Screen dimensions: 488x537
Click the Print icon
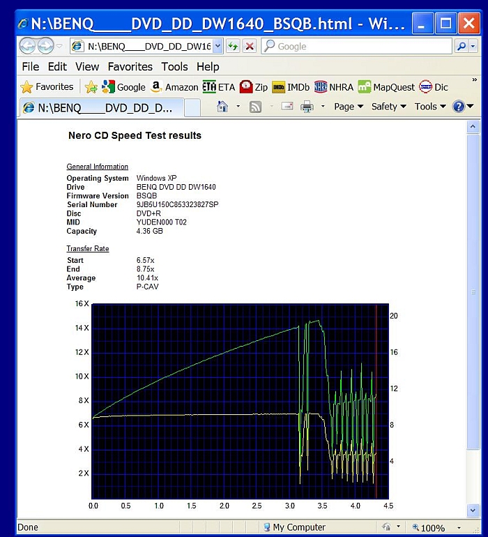[307, 107]
